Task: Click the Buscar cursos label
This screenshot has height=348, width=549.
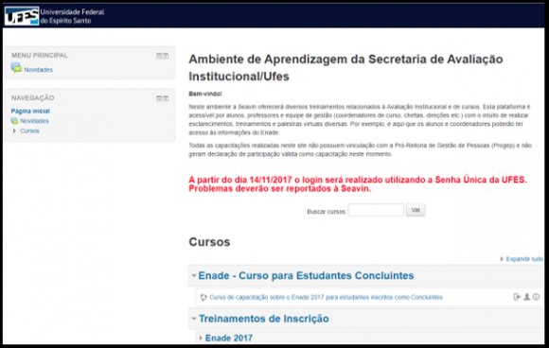Action: (327, 212)
